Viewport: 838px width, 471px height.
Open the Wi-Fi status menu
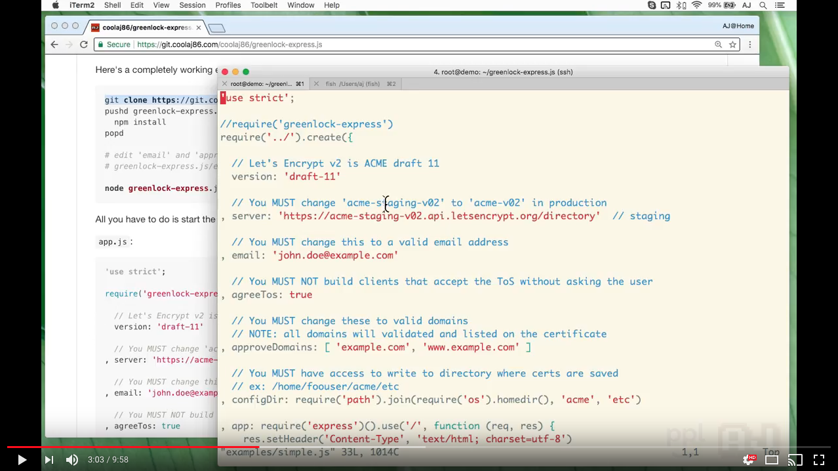[x=698, y=5]
